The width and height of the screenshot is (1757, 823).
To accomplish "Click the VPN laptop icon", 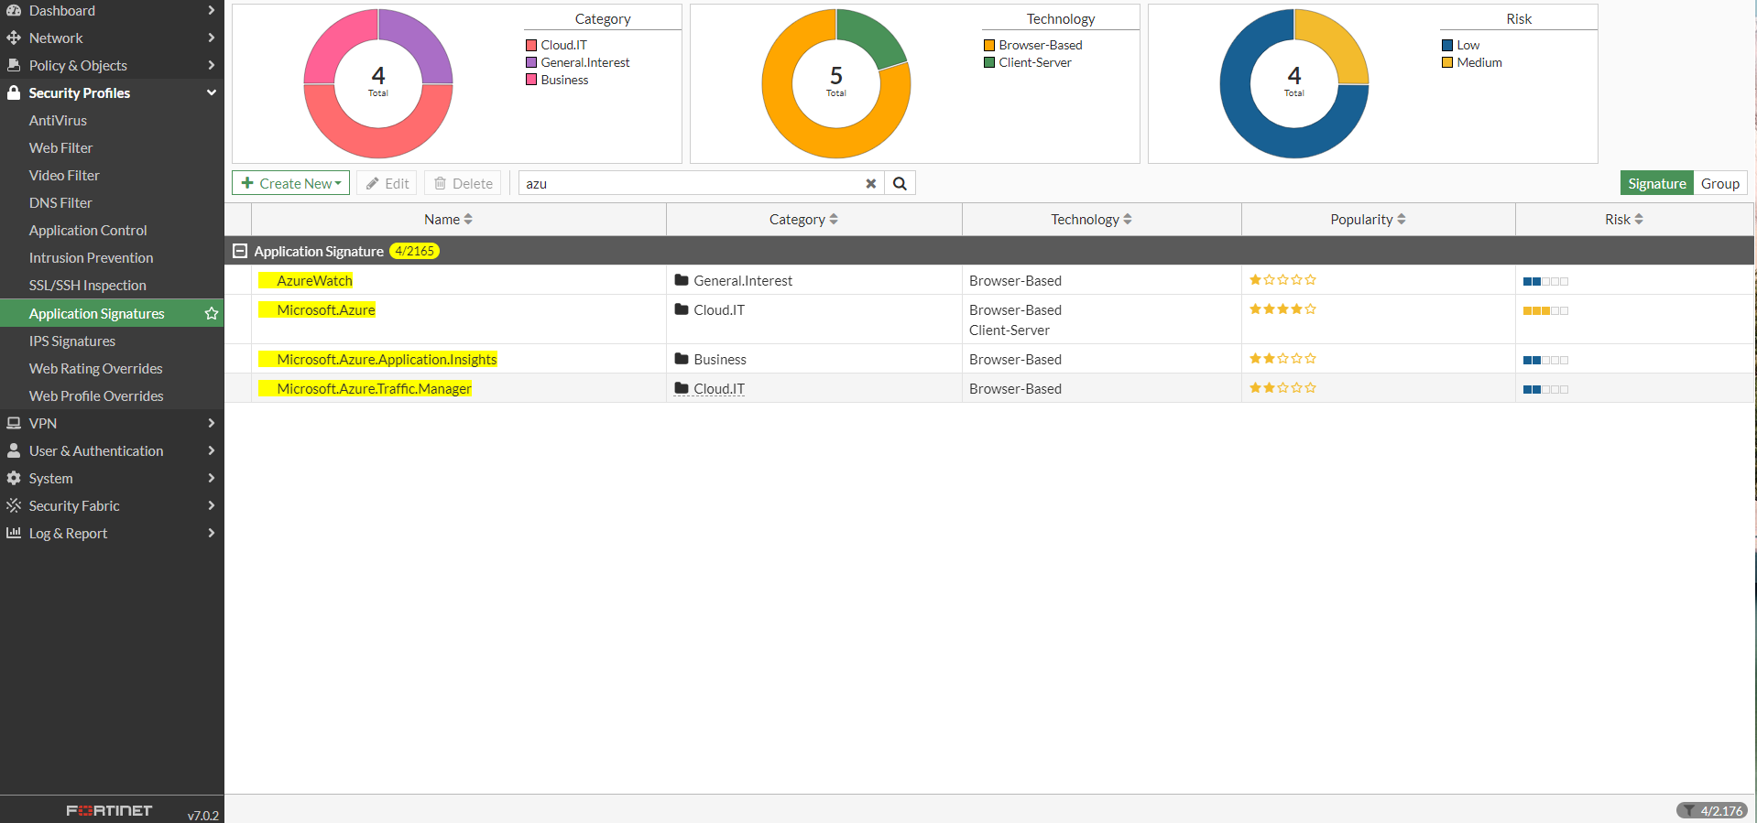I will point(14,424).
